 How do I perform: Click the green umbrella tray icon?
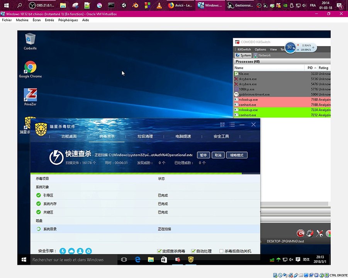(x=278, y=259)
